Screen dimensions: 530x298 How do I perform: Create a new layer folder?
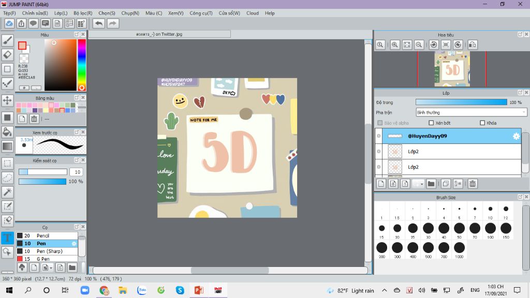pos(431,184)
